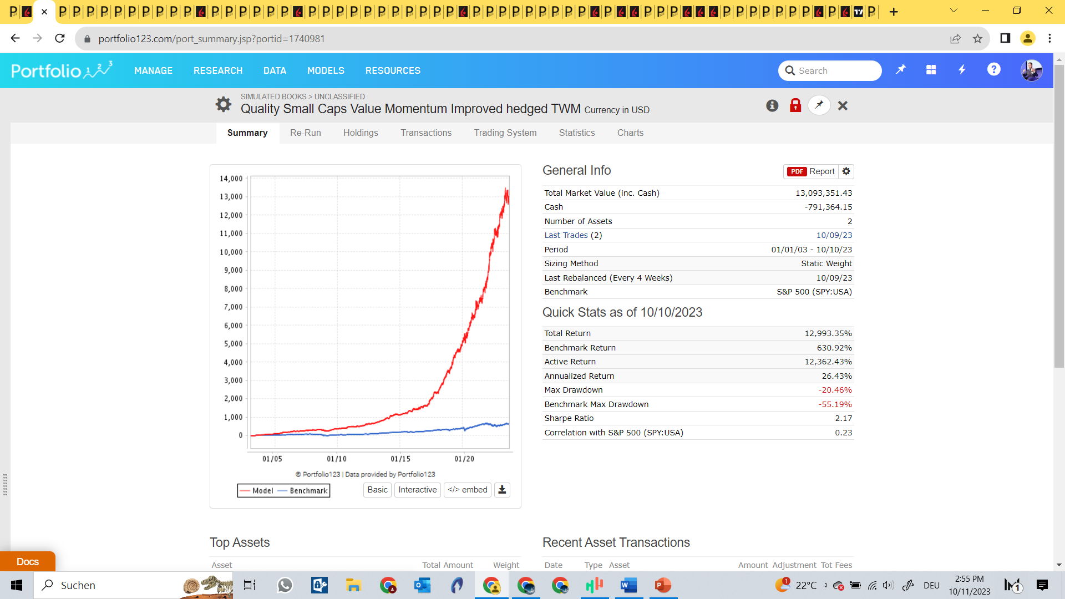The width and height of the screenshot is (1065, 599).
Task: Pin this portfolio with the pin icon
Action: [x=819, y=105]
